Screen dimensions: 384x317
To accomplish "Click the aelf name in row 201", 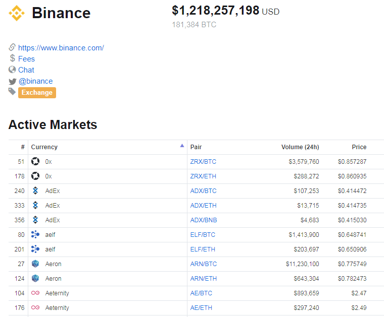I will click(50, 249).
